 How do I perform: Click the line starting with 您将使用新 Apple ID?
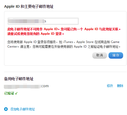[x=63, y=42]
